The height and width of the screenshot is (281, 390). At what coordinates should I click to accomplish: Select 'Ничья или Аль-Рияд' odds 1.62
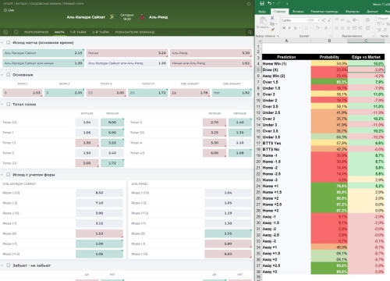[211, 63]
